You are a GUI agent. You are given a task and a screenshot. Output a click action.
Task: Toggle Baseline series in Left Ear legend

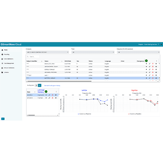click(x=88, y=114)
